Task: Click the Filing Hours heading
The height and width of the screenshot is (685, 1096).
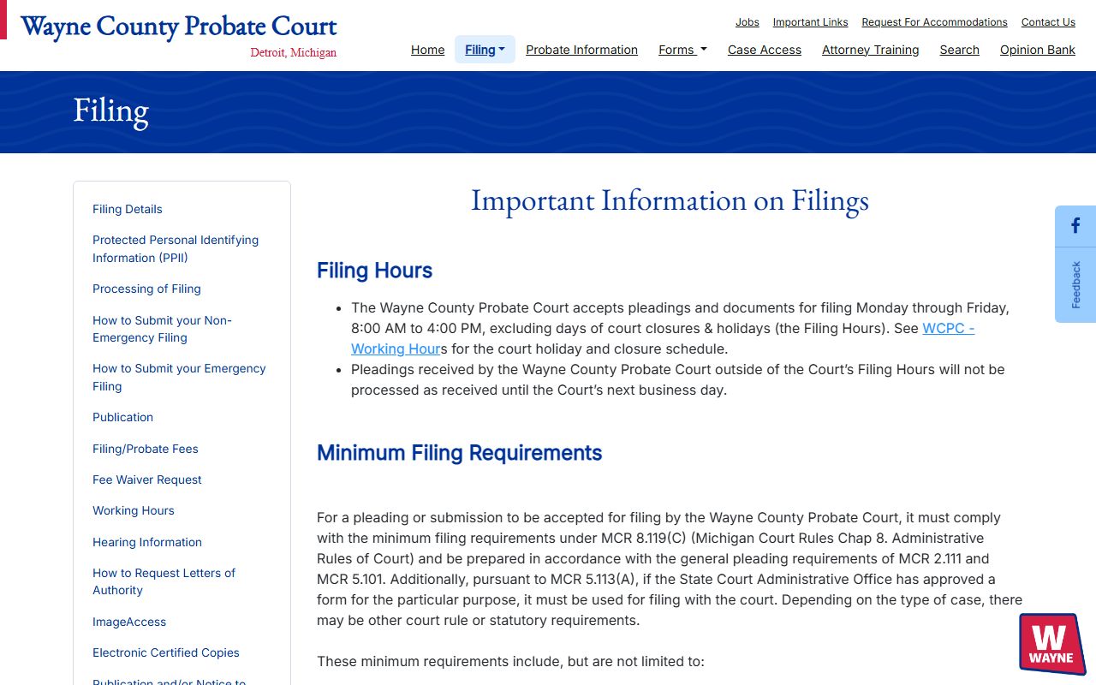Action: point(374,271)
